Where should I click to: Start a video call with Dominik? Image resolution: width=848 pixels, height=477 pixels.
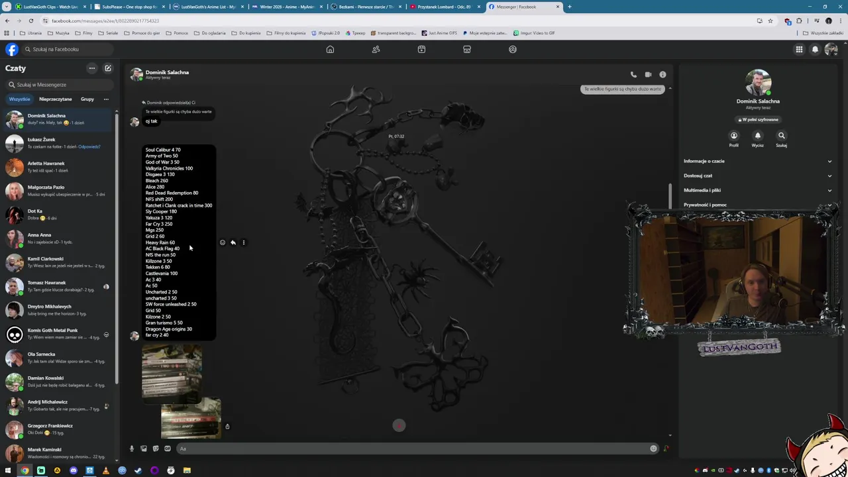coord(648,75)
